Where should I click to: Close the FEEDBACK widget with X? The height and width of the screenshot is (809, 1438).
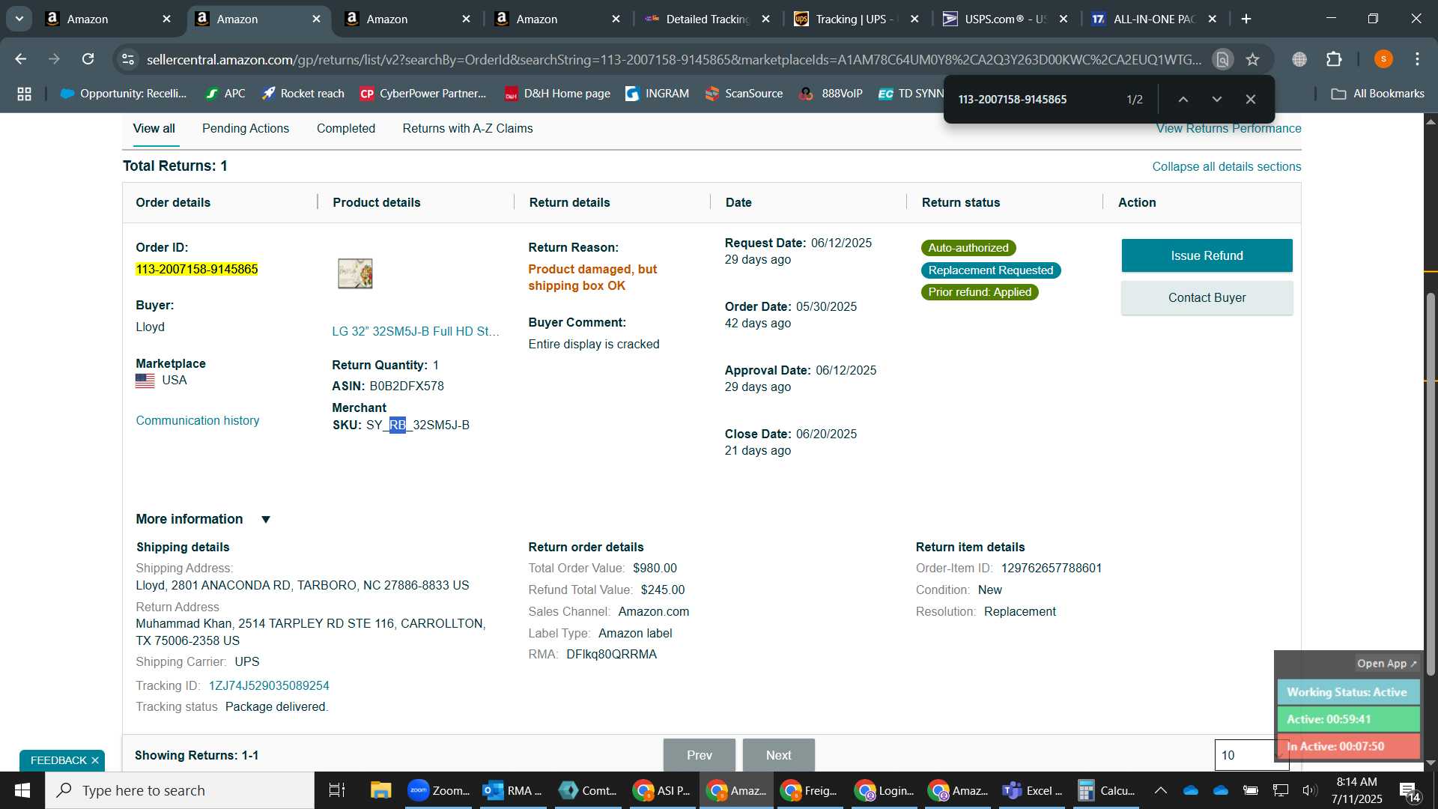(x=95, y=760)
